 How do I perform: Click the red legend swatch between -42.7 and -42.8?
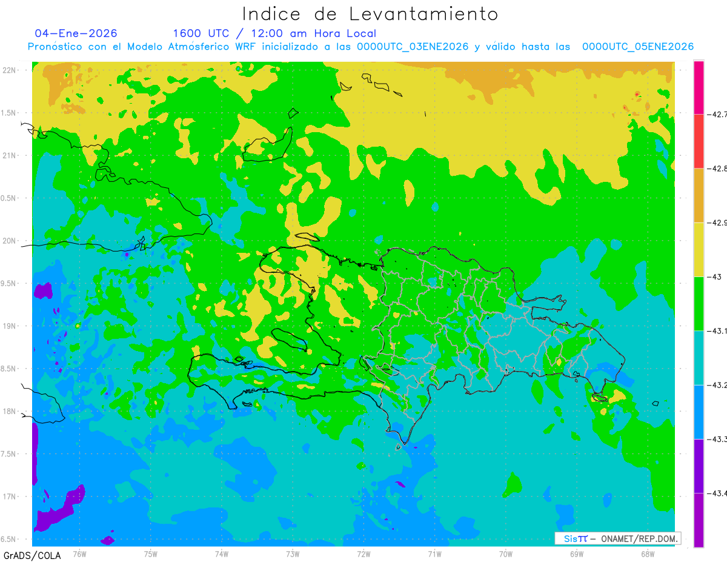coord(699,141)
